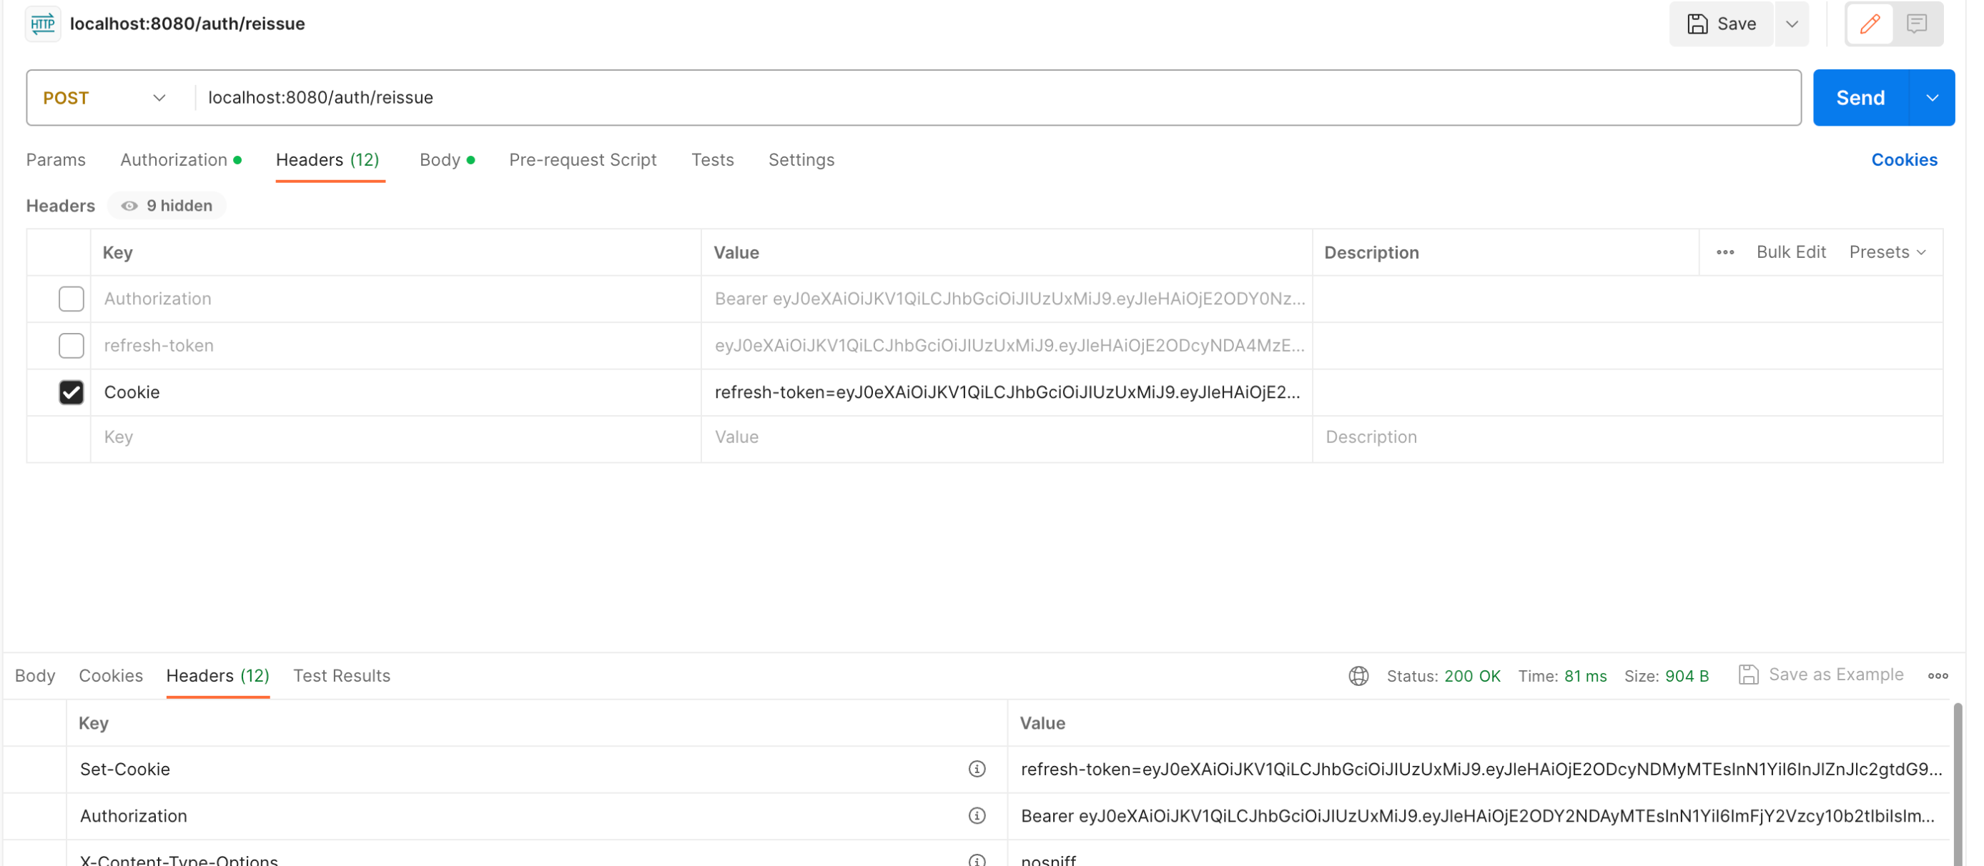Open the response Test Results tab
The width and height of the screenshot is (1984, 866).
click(341, 676)
